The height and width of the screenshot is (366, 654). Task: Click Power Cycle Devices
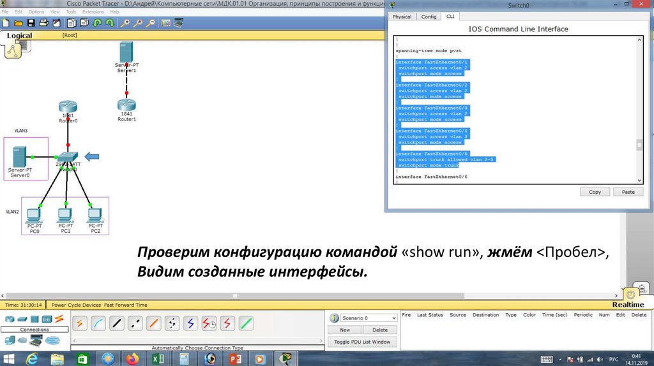pos(76,305)
